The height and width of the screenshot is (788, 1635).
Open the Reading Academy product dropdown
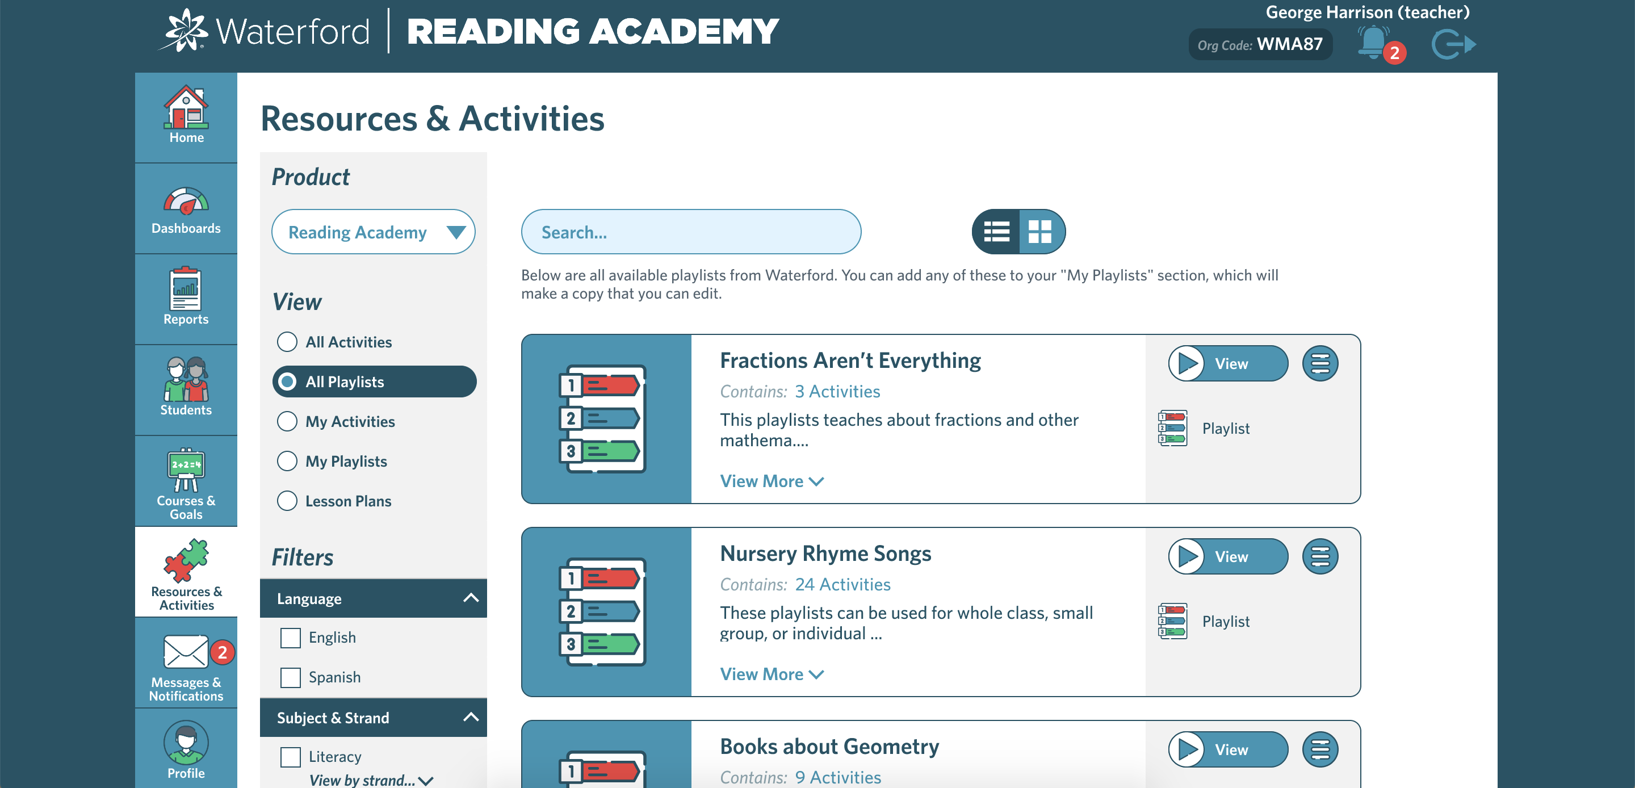(x=374, y=232)
